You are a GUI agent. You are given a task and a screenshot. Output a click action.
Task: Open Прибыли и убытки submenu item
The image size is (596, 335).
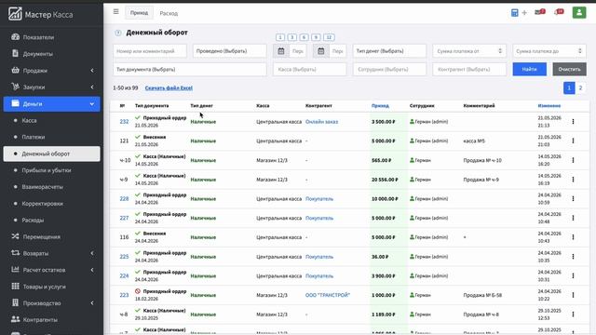coord(52,170)
